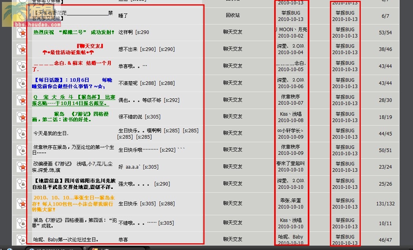Screen dimensions: 413x250
Task: Click reply count 23/24
Action: (385, 167)
